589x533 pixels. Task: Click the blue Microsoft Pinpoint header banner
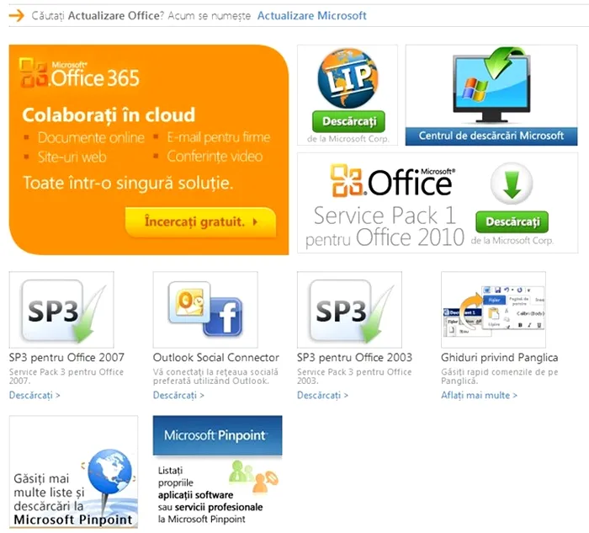pyautogui.click(x=217, y=435)
